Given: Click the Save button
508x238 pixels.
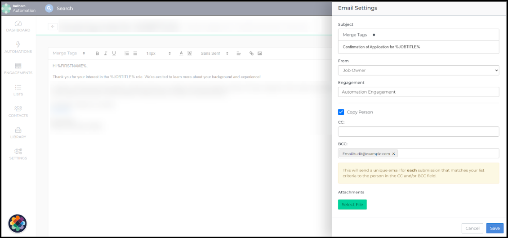Looking at the screenshot, I should click(x=495, y=228).
